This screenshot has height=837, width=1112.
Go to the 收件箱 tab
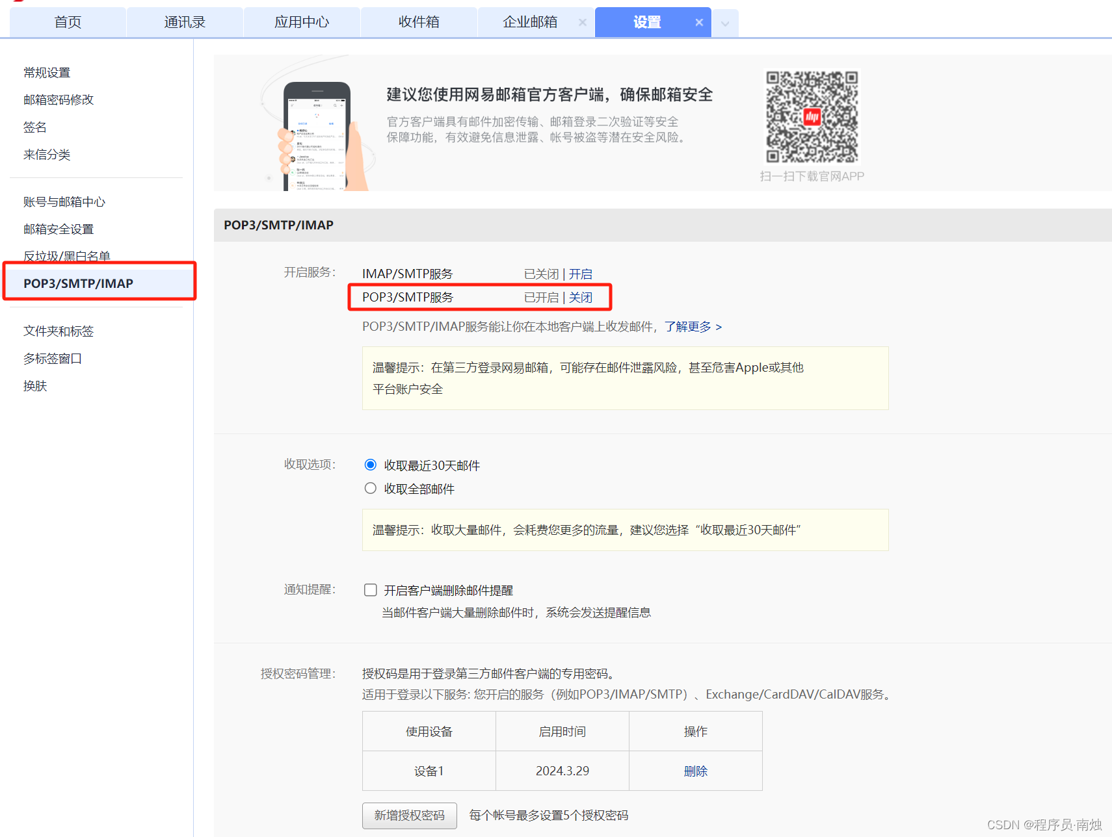(419, 22)
